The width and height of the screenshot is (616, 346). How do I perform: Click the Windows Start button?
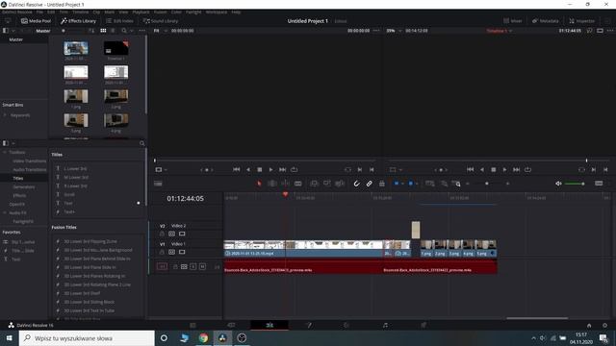point(9,338)
